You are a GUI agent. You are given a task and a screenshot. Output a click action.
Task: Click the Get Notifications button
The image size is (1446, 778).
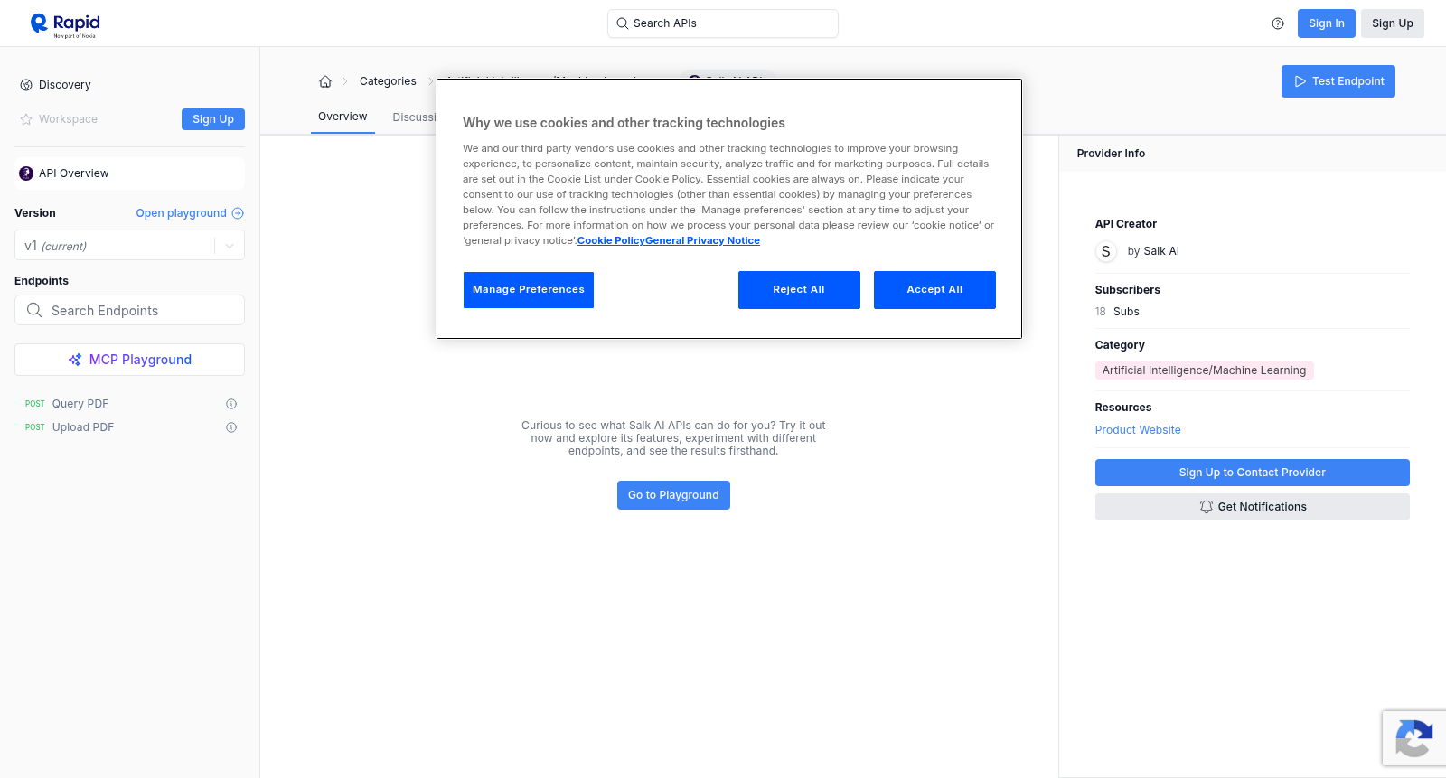(1253, 507)
